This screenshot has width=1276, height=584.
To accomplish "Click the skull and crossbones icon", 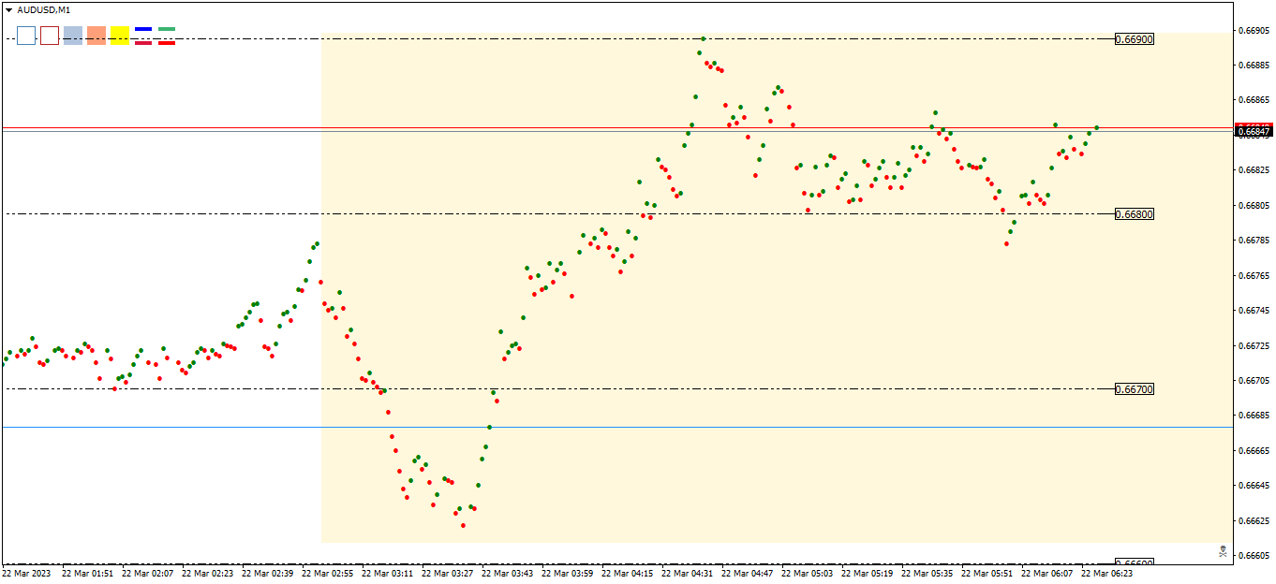I will coord(1223,551).
